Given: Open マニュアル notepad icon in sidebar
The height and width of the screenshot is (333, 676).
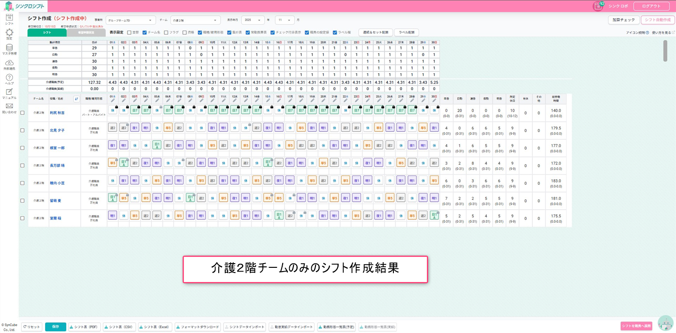Looking at the screenshot, I should (9, 92).
